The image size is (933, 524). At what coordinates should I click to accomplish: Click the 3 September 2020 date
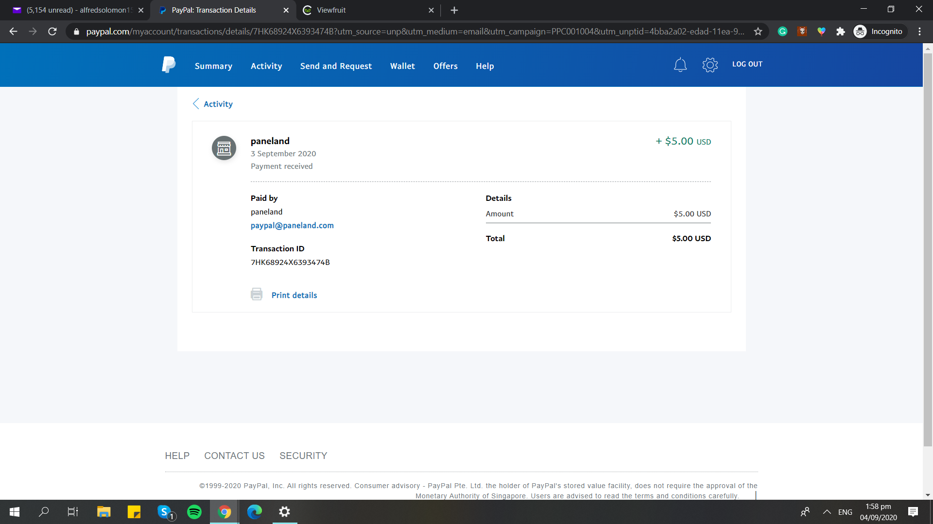click(283, 153)
